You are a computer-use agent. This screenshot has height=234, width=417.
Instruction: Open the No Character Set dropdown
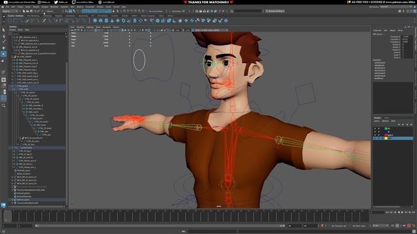(339, 226)
